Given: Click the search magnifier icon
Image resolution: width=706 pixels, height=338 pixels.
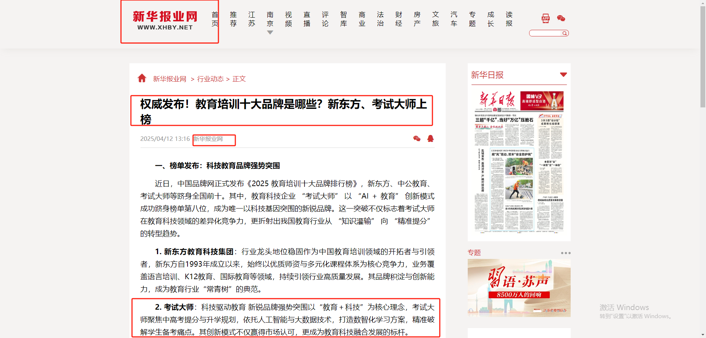Looking at the screenshot, I should [564, 33].
